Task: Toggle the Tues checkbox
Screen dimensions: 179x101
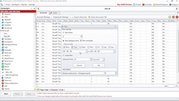Action: 72,47
